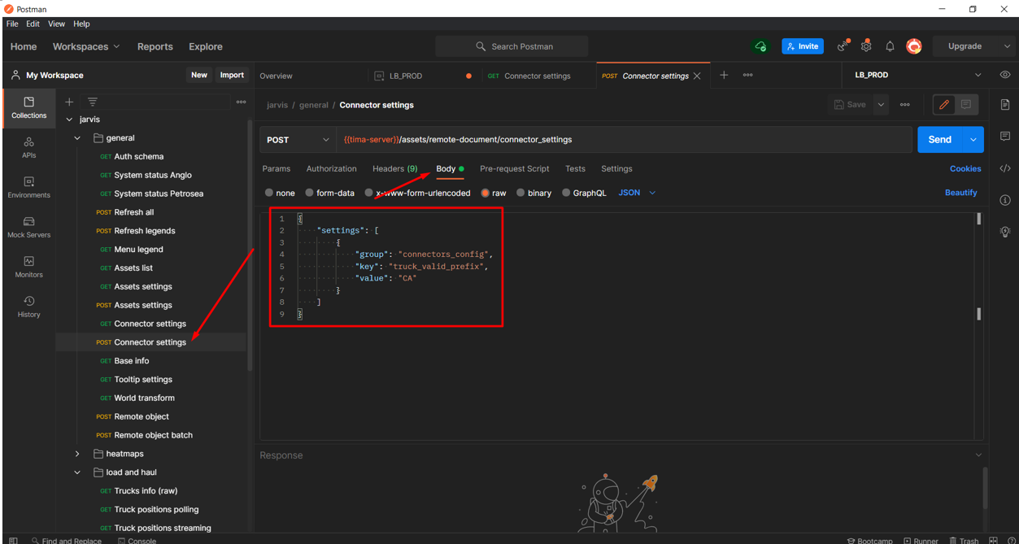Switch to the GET Connector settings tab

(537, 76)
